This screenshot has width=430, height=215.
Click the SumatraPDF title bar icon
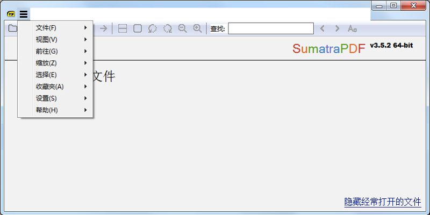(11, 14)
